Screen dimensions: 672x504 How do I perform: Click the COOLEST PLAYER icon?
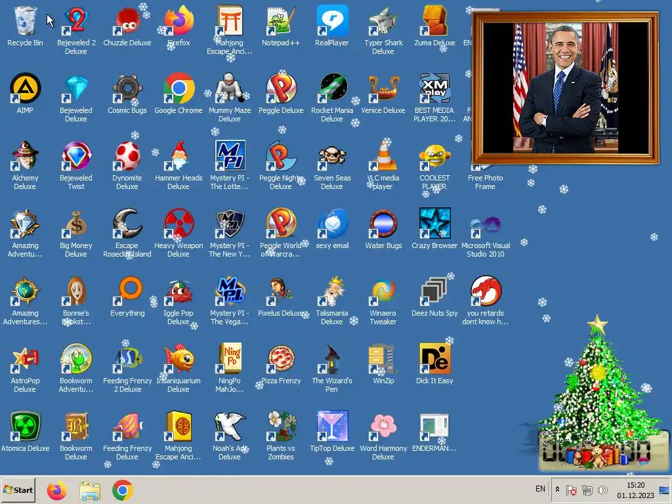(434, 156)
